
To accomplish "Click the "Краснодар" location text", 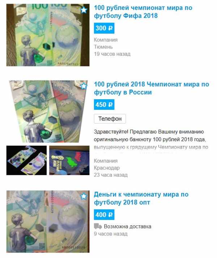I will point(107,168).
